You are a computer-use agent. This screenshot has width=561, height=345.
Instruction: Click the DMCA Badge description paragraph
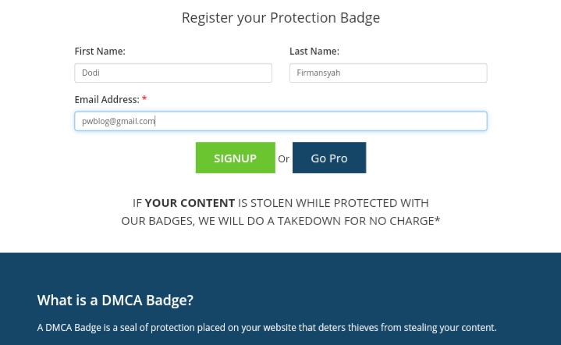coord(267,328)
